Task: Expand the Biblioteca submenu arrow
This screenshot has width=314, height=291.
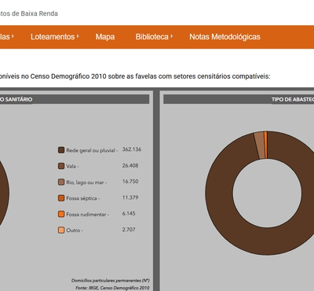Action: [x=172, y=36]
